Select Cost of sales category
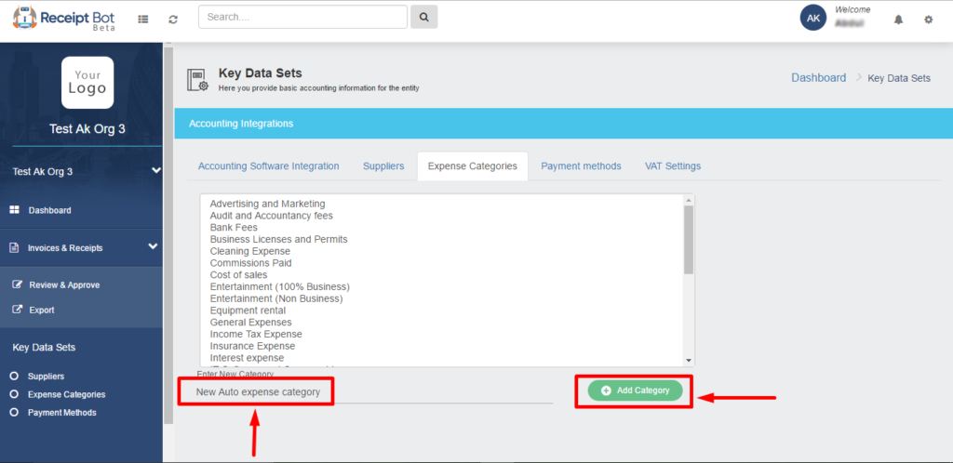The height and width of the screenshot is (463, 953). [x=238, y=275]
